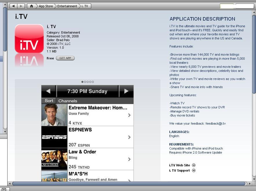Click the page scrollbar up arrow at right
Viewport: 256px width, 191px height.
click(x=254, y=12)
